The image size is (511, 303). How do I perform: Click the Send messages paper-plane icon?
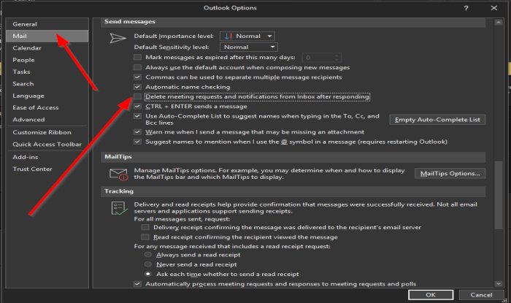[118, 38]
